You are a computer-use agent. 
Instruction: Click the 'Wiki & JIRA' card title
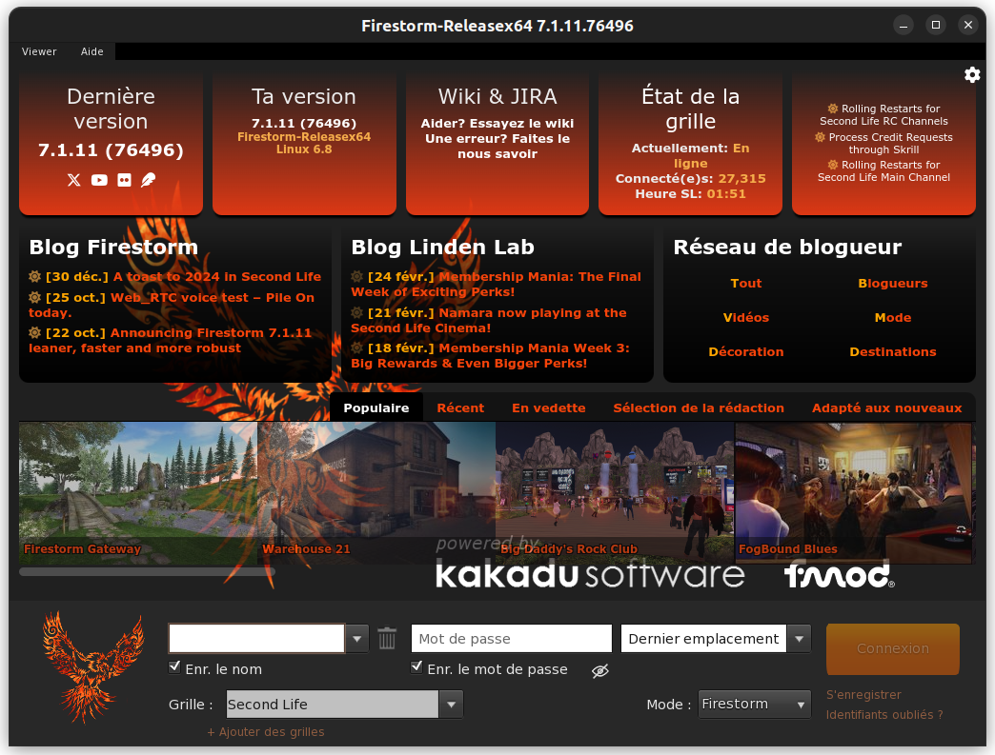[497, 96]
